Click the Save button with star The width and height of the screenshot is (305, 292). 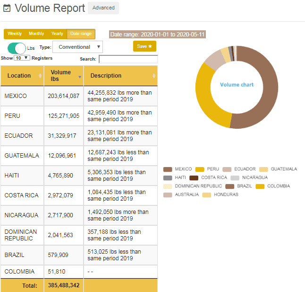click(x=144, y=46)
